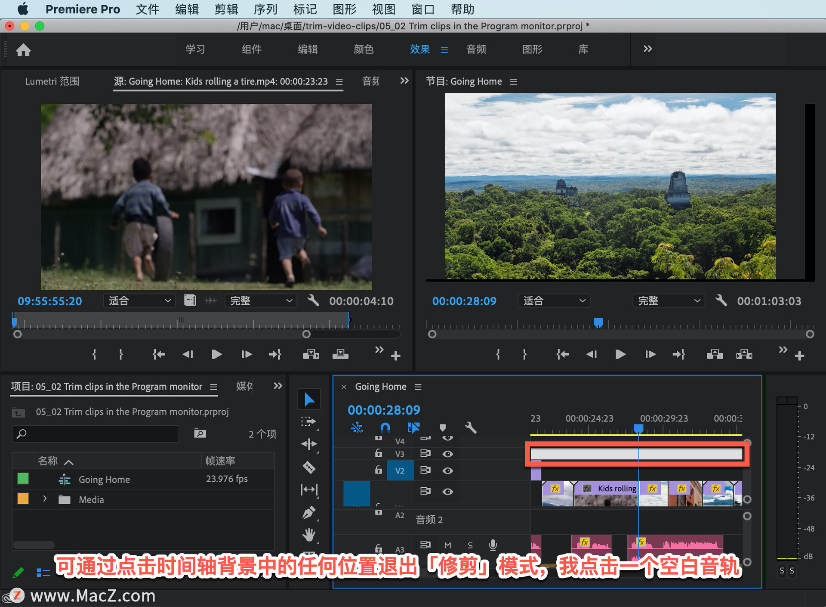Screen dimensions: 826x607
Task: Click the Going Home sequence item
Action: coord(104,479)
